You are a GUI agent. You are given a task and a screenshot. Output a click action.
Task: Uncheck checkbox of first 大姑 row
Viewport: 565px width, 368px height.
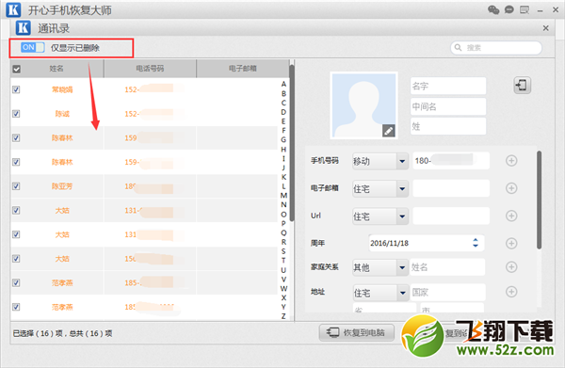pyautogui.click(x=16, y=210)
